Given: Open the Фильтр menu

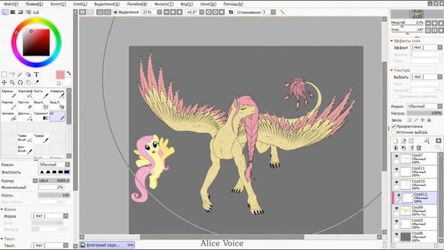Looking at the screenshot, I should (164, 4).
